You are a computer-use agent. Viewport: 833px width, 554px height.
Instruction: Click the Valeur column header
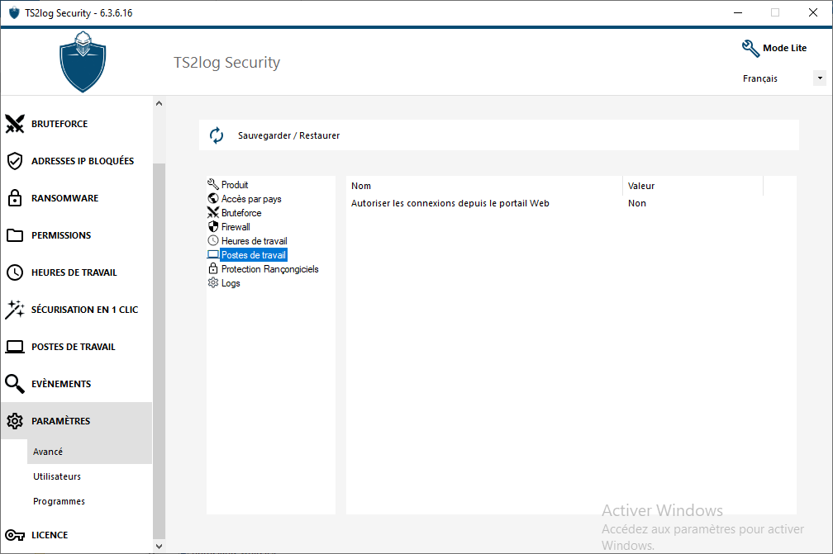pos(693,186)
